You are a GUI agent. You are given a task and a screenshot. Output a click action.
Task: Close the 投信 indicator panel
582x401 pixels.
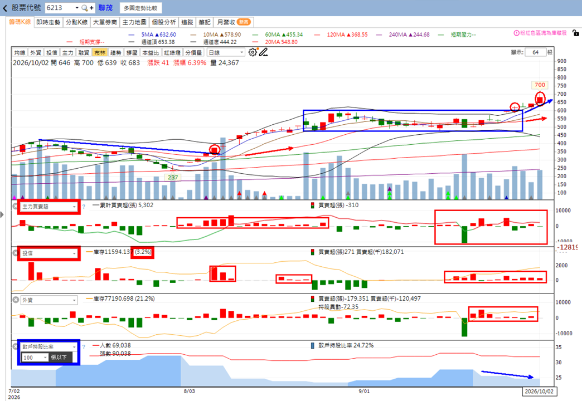coord(15,253)
